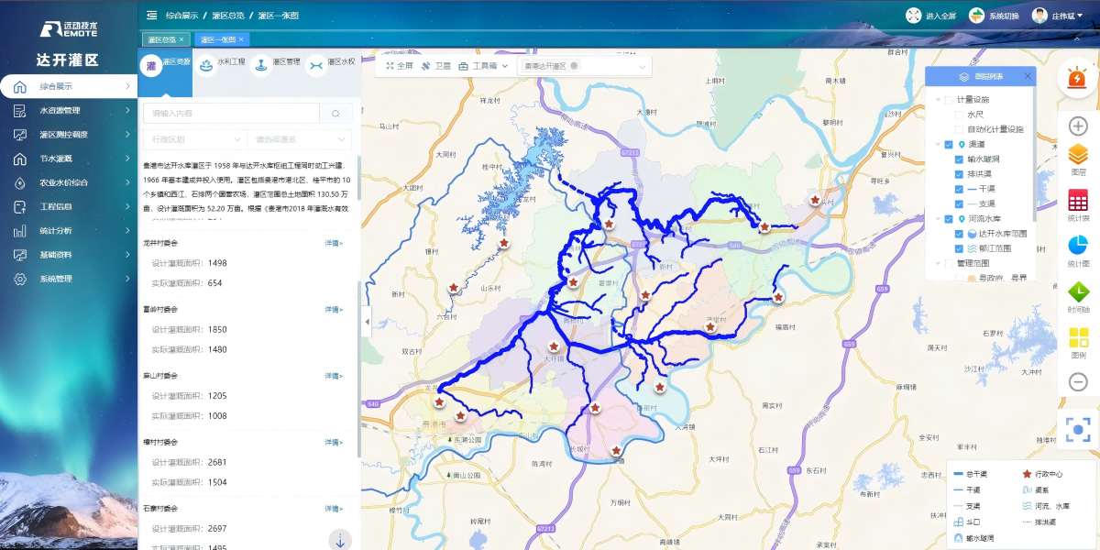Click the search content input field
The image size is (1100, 550).
230,113
